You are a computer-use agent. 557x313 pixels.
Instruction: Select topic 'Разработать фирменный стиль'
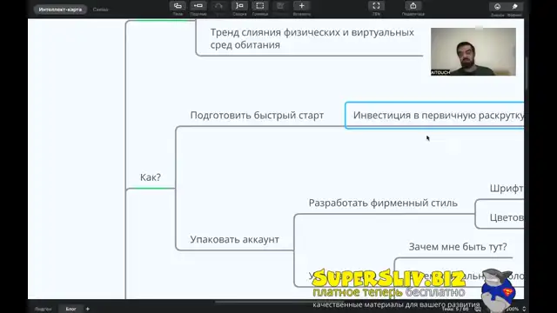click(383, 203)
